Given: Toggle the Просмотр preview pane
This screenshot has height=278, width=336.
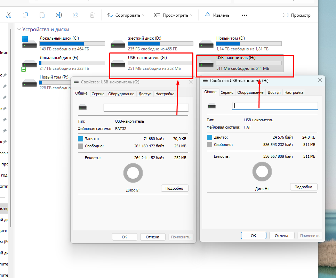Looking at the screenshot, I should [296, 15].
